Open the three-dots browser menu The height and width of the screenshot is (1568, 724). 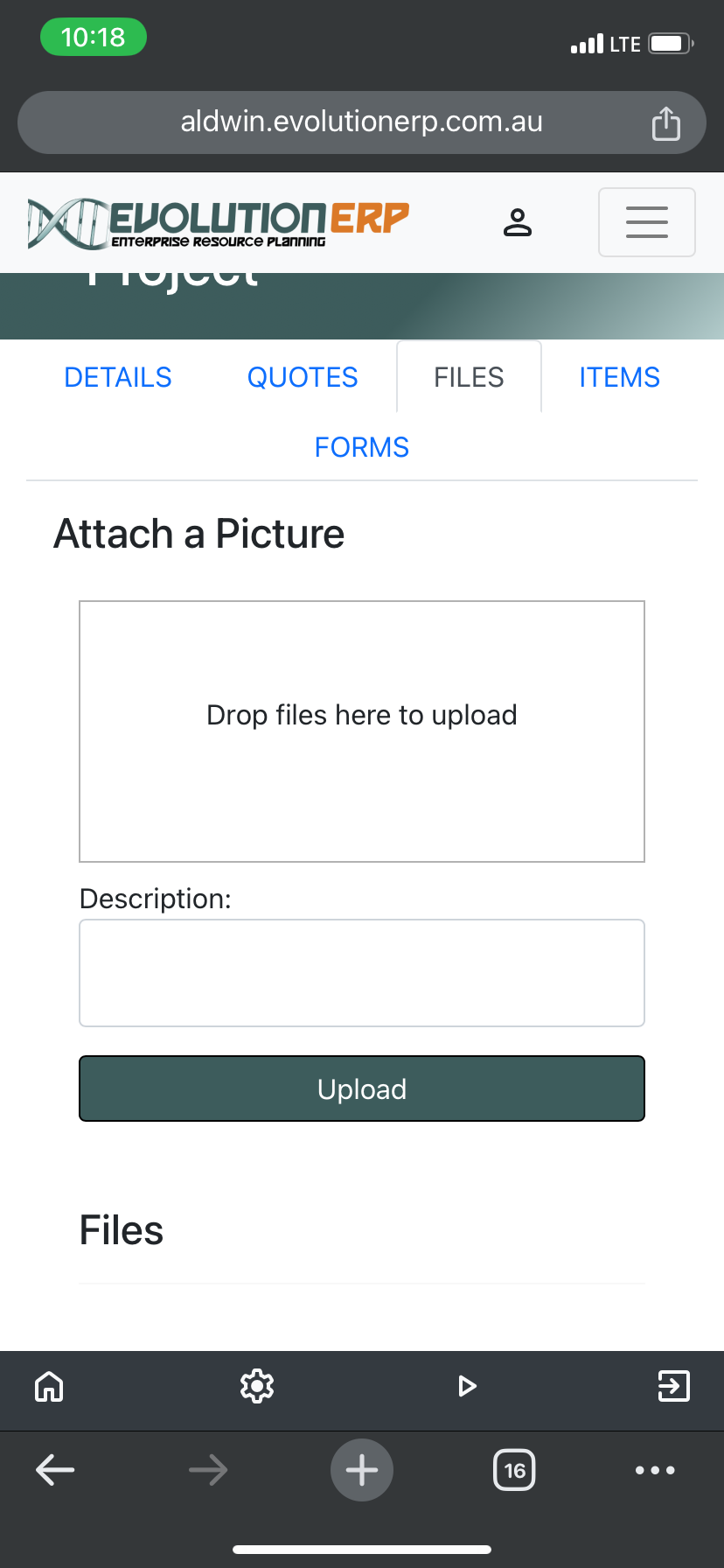click(655, 1470)
